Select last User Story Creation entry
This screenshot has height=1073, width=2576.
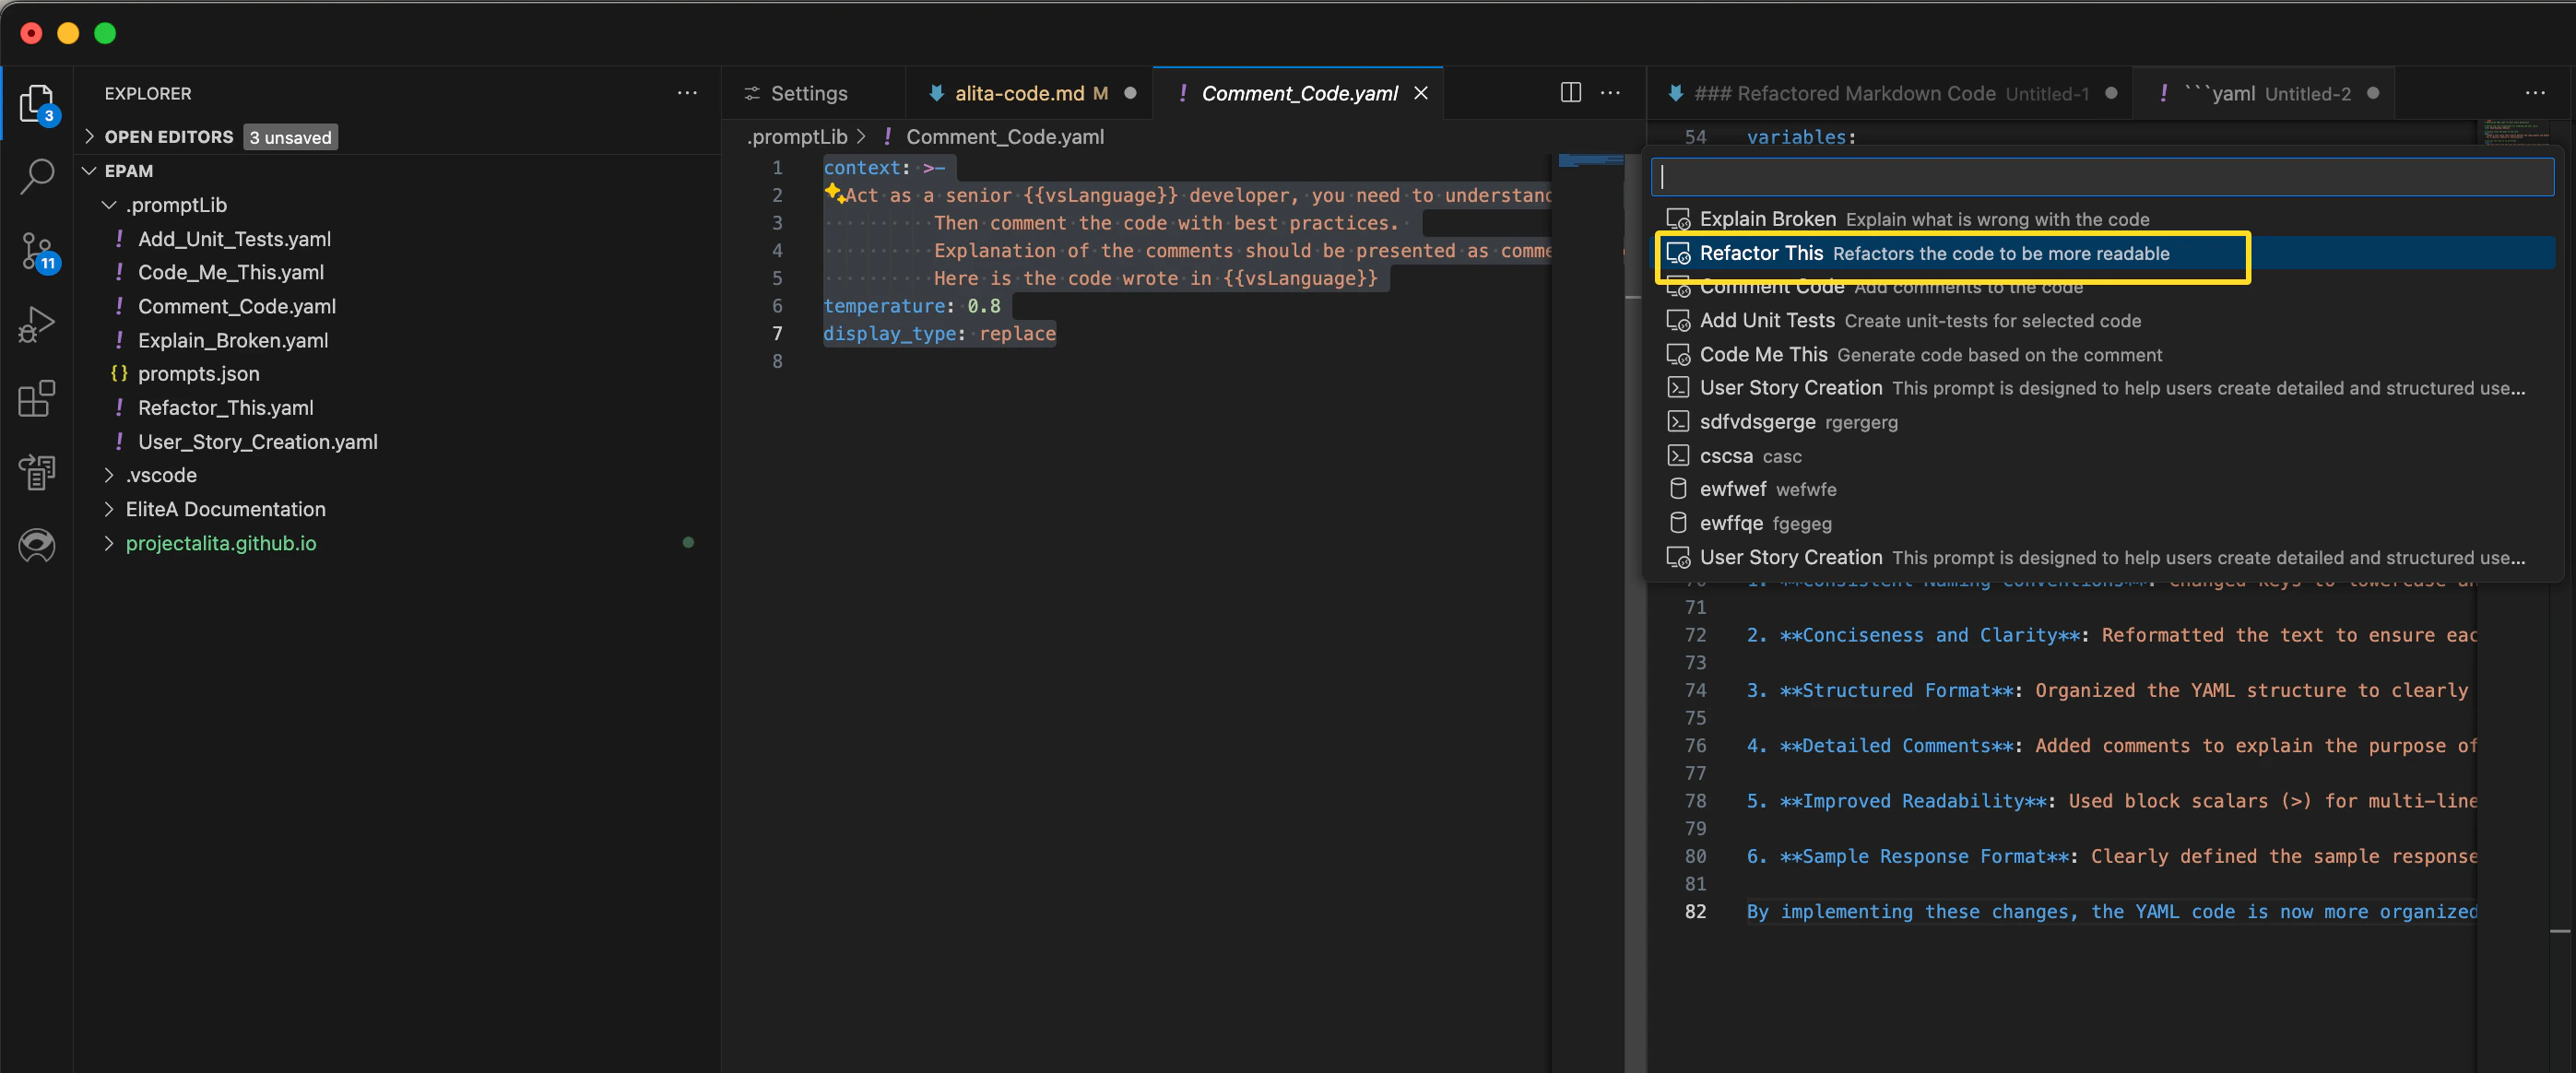point(2102,557)
